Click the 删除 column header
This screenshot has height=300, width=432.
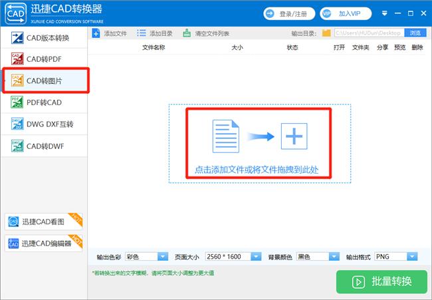[417, 47]
